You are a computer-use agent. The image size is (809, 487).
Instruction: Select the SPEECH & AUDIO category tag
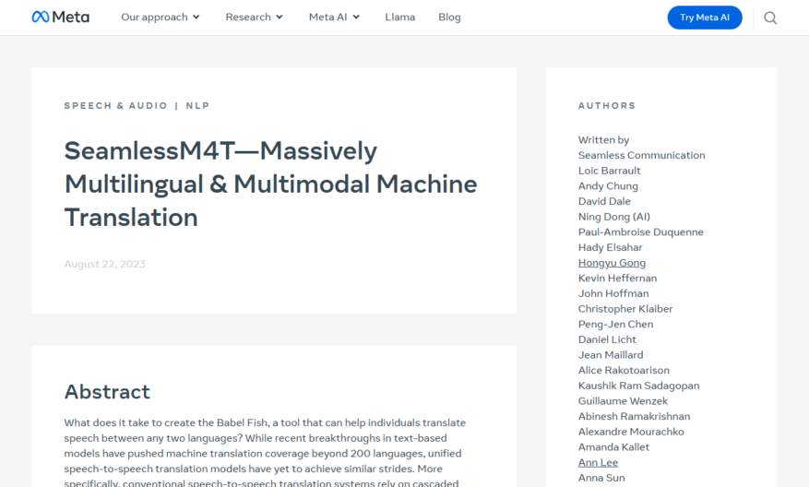tap(115, 106)
